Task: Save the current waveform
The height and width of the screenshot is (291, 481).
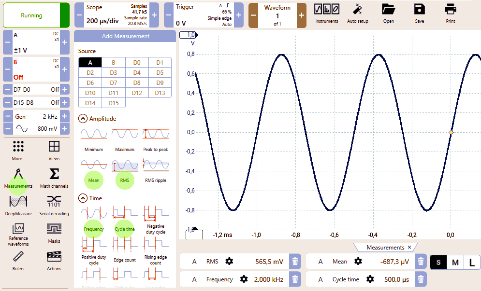Action: pos(419,14)
